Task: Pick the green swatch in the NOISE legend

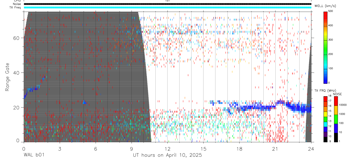Action: (336, 119)
